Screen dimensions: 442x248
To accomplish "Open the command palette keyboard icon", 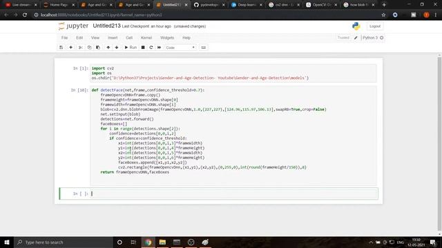I will point(204,48).
